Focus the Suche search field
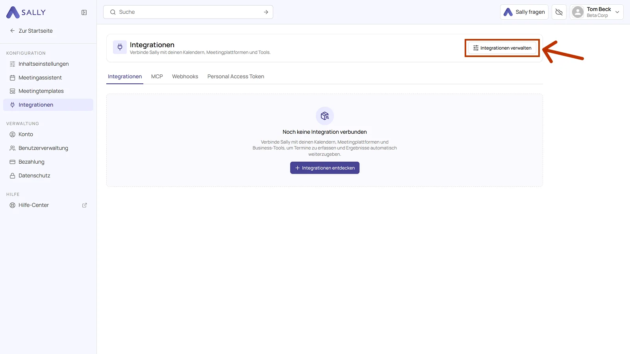This screenshot has width=630, height=354. click(x=188, y=12)
